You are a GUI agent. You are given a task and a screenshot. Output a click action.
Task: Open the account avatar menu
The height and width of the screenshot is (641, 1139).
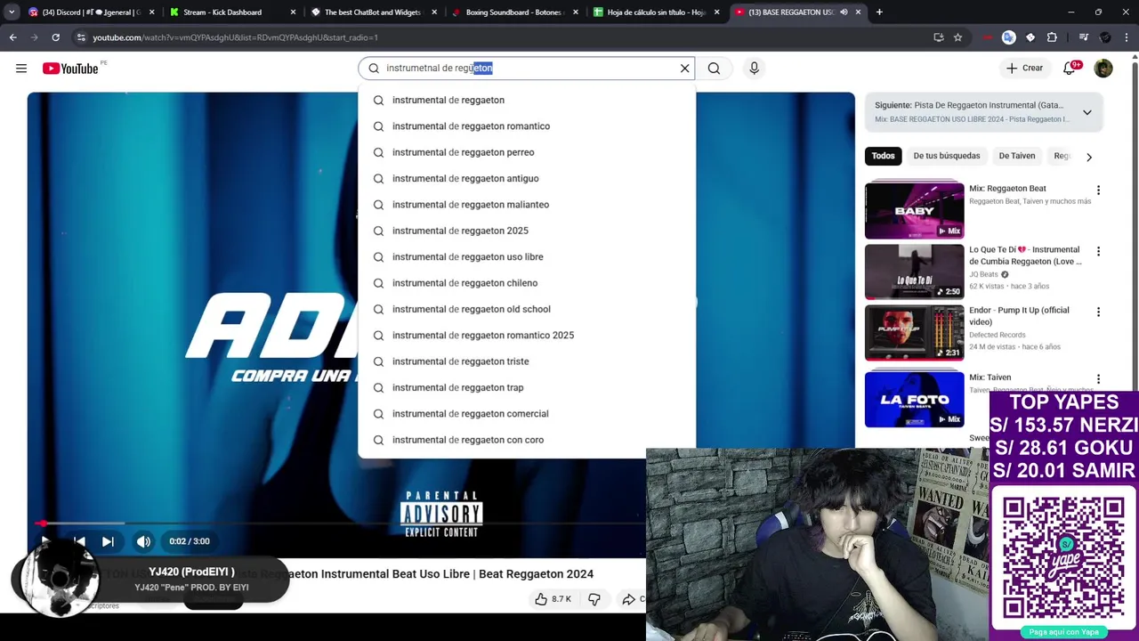[1103, 69]
